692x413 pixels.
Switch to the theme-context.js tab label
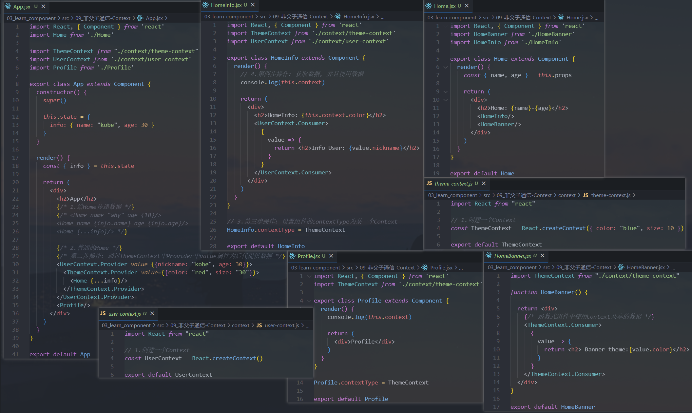tap(453, 183)
